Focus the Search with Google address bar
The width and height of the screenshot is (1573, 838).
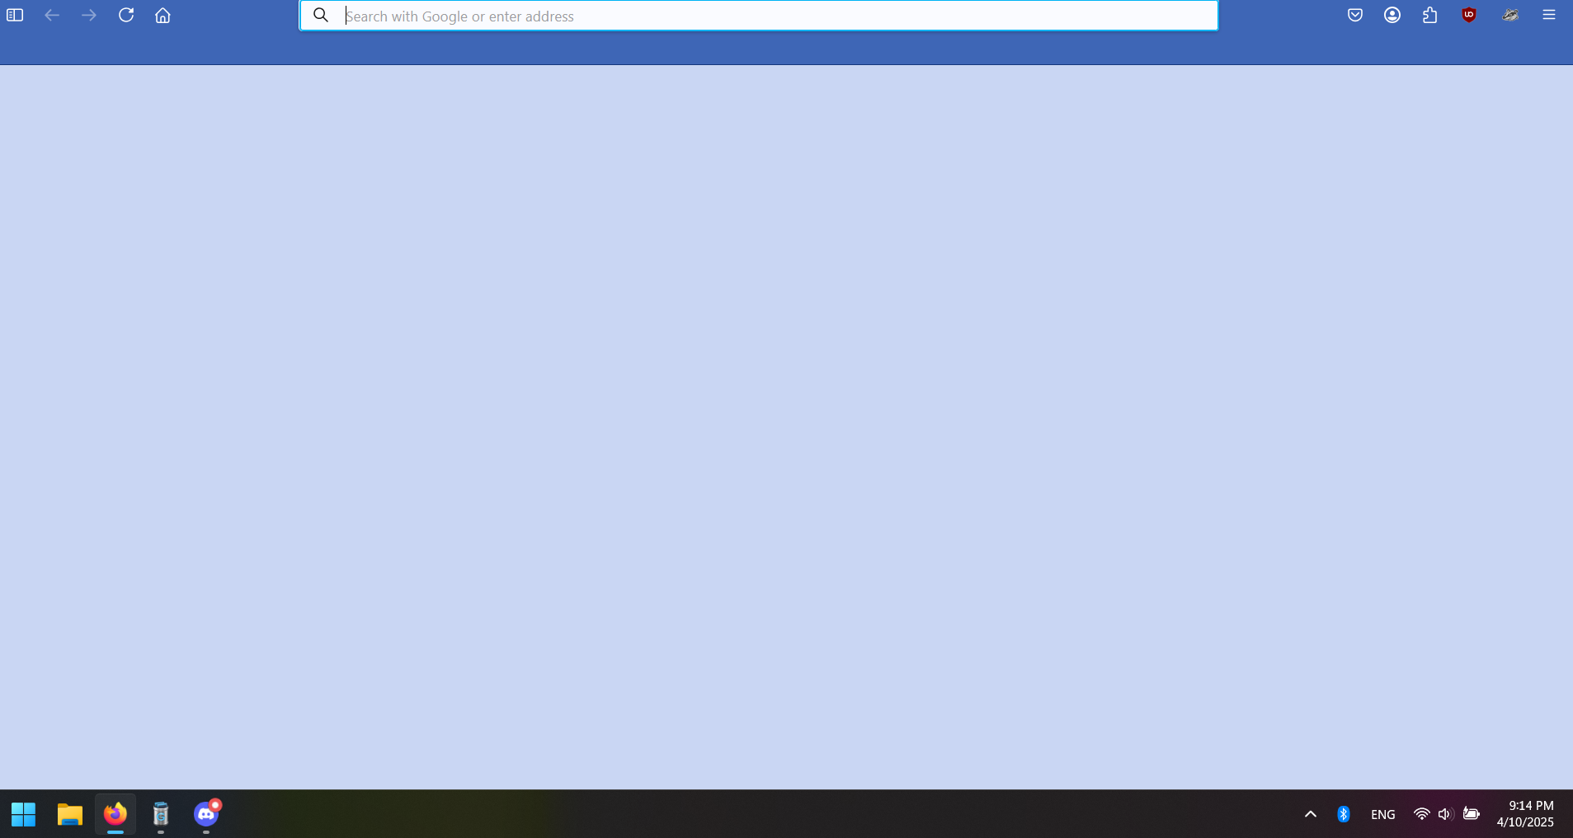[x=758, y=16]
